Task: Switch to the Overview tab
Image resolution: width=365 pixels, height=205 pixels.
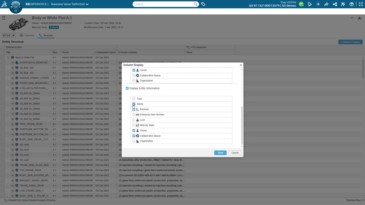Action: click(x=27, y=35)
